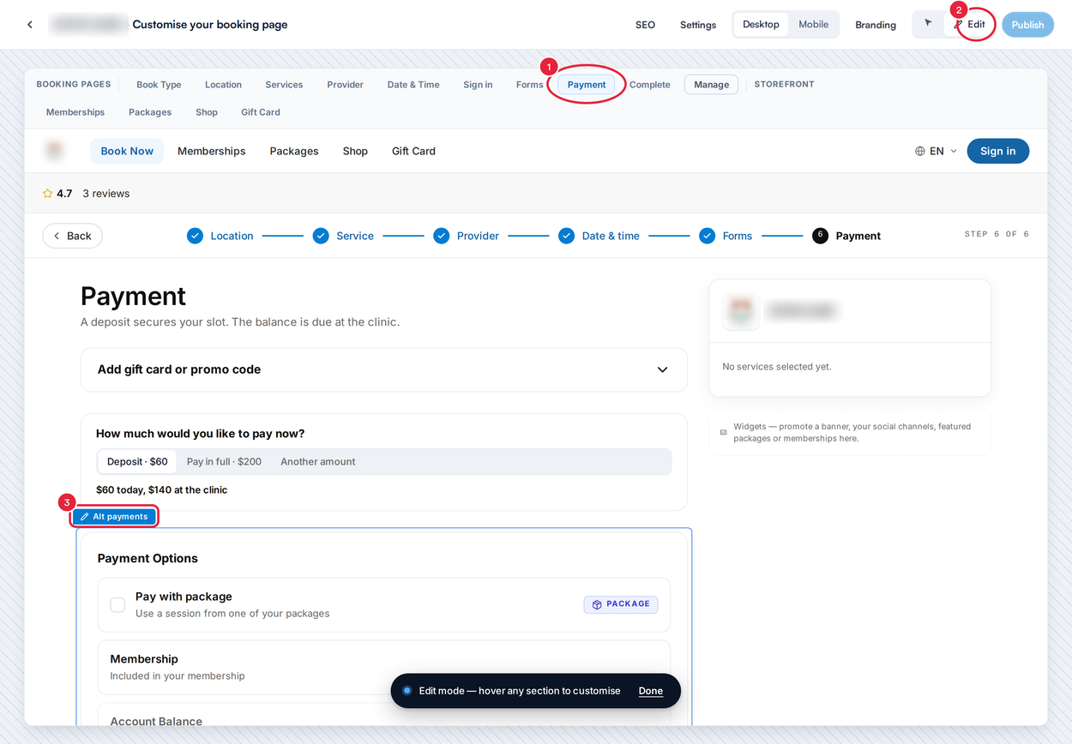Switch preview to Mobile view
The height and width of the screenshot is (744, 1072).
[x=813, y=24]
